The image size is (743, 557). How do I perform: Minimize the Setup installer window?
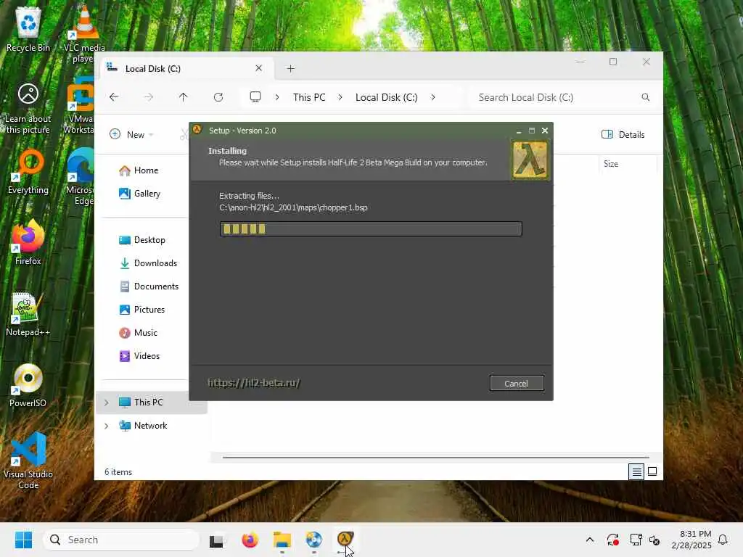tap(519, 131)
